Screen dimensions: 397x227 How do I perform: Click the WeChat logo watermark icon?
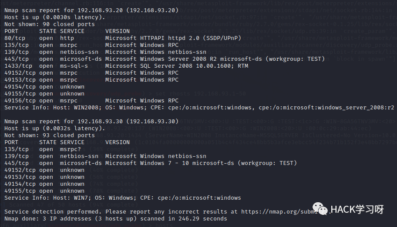coord(320,209)
